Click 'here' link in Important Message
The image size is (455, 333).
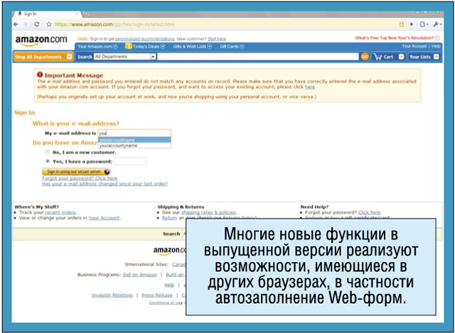click(x=310, y=87)
